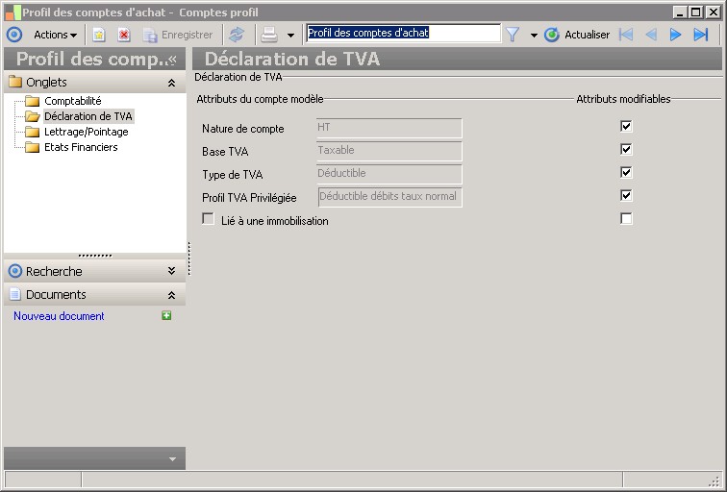
Task: Click the Base TVA field
Action: point(389,151)
